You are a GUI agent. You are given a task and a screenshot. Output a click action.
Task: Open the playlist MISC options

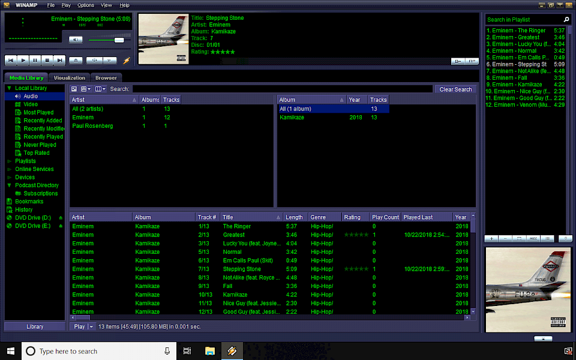click(x=533, y=239)
